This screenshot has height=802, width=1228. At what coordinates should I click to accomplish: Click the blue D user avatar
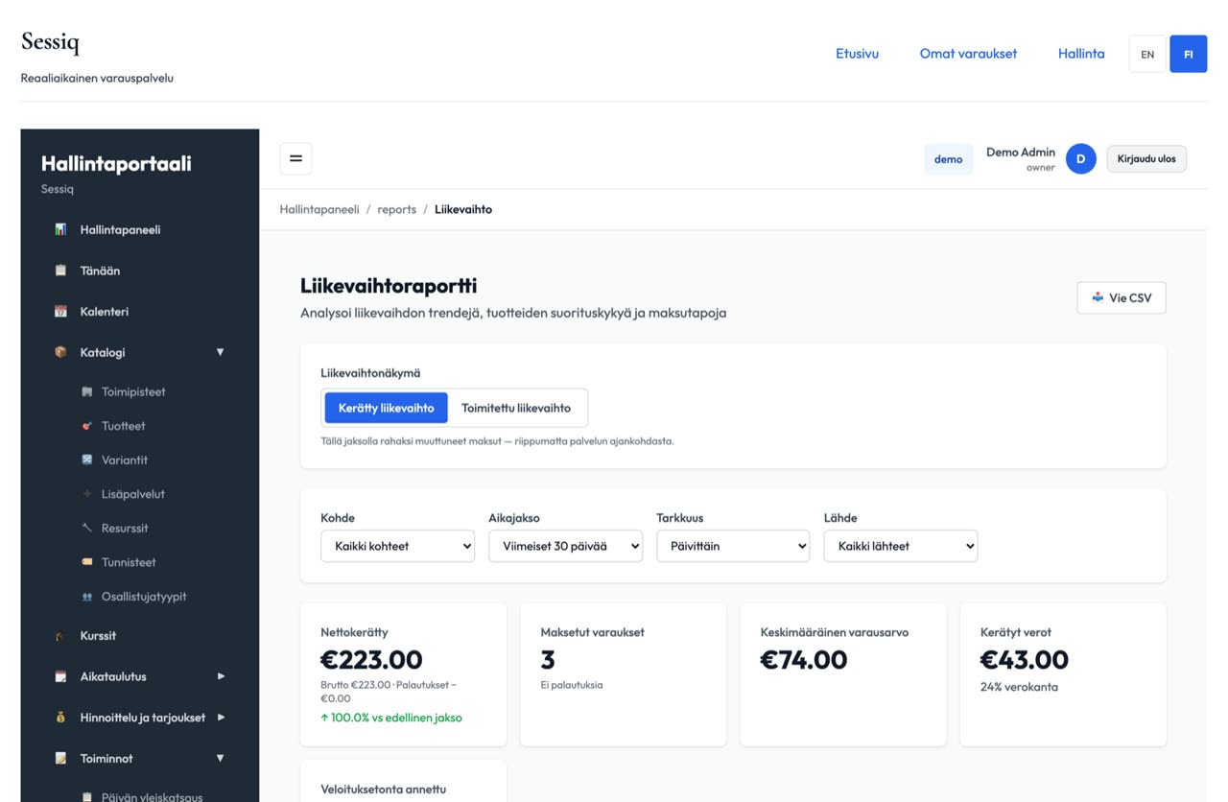(1081, 159)
